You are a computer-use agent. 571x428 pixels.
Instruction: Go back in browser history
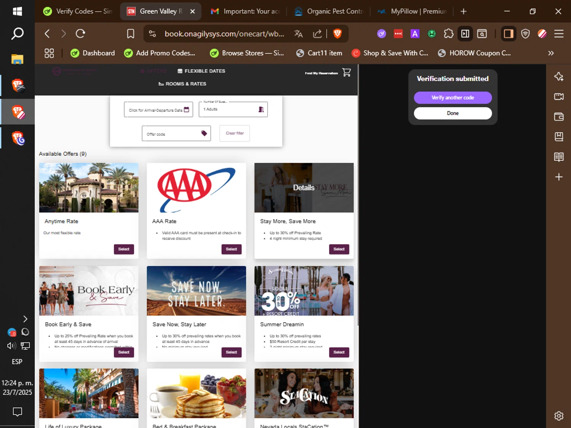pyautogui.click(x=47, y=34)
